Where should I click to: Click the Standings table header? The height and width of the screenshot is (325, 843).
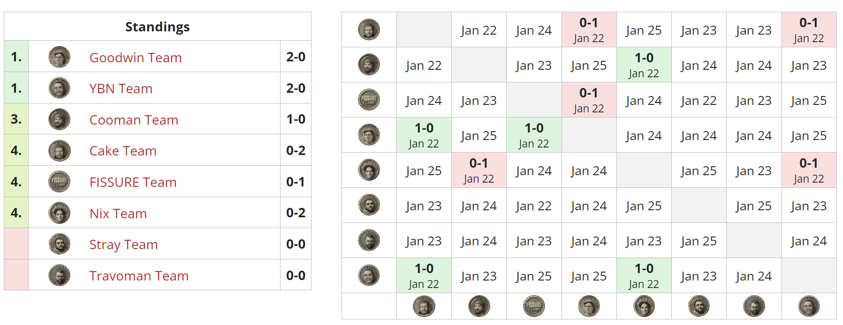(x=157, y=27)
